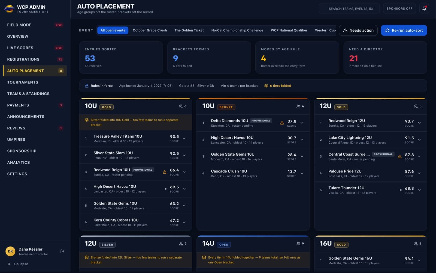436x273 pixels.
Task: Collapse the sidebar
Action: pos(18,264)
